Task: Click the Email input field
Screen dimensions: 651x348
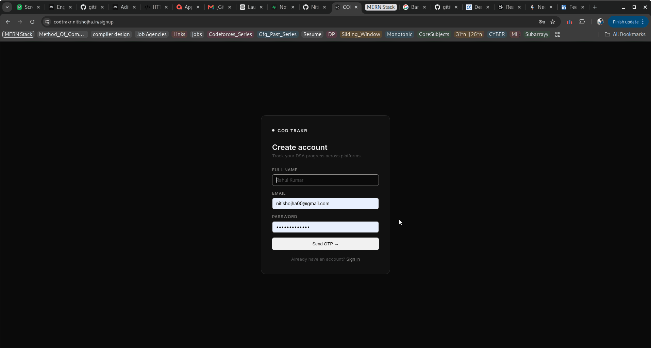Action: pyautogui.click(x=325, y=204)
